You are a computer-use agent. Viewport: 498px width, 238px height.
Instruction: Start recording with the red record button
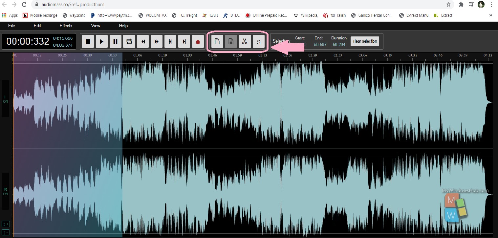(198, 42)
